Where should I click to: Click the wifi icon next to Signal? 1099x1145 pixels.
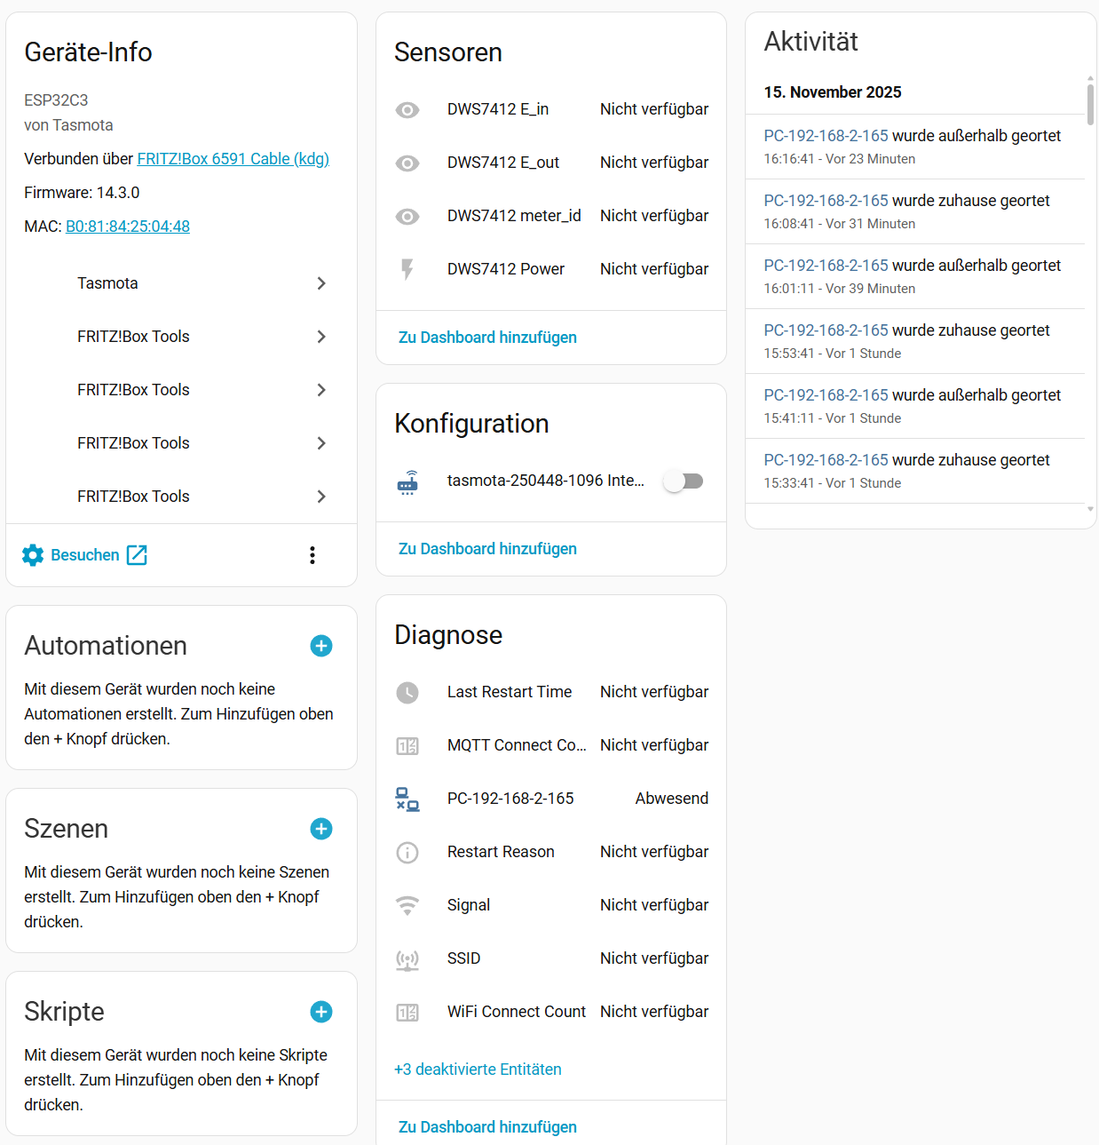[407, 905]
